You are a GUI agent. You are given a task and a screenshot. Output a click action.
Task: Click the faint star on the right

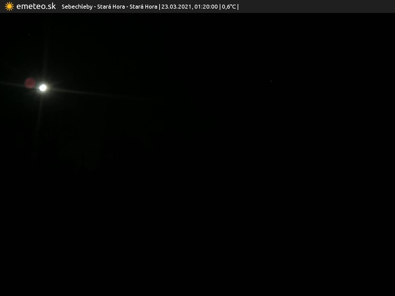[x=271, y=81]
